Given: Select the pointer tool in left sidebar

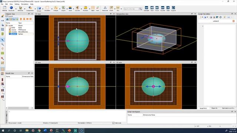Looking at the screenshot, I should (3, 40).
